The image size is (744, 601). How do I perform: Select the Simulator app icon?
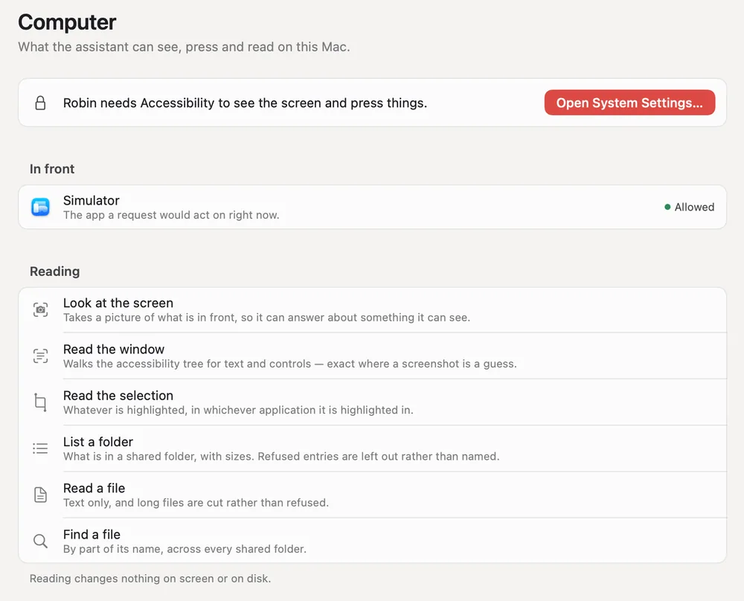pyautogui.click(x=40, y=207)
